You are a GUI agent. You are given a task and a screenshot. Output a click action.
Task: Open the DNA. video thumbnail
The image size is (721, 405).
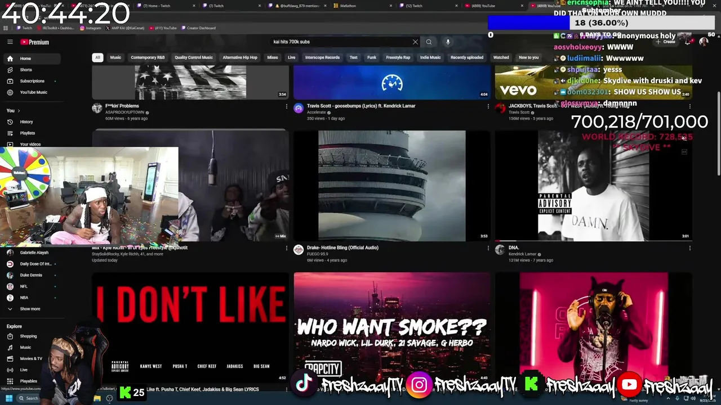click(594, 186)
